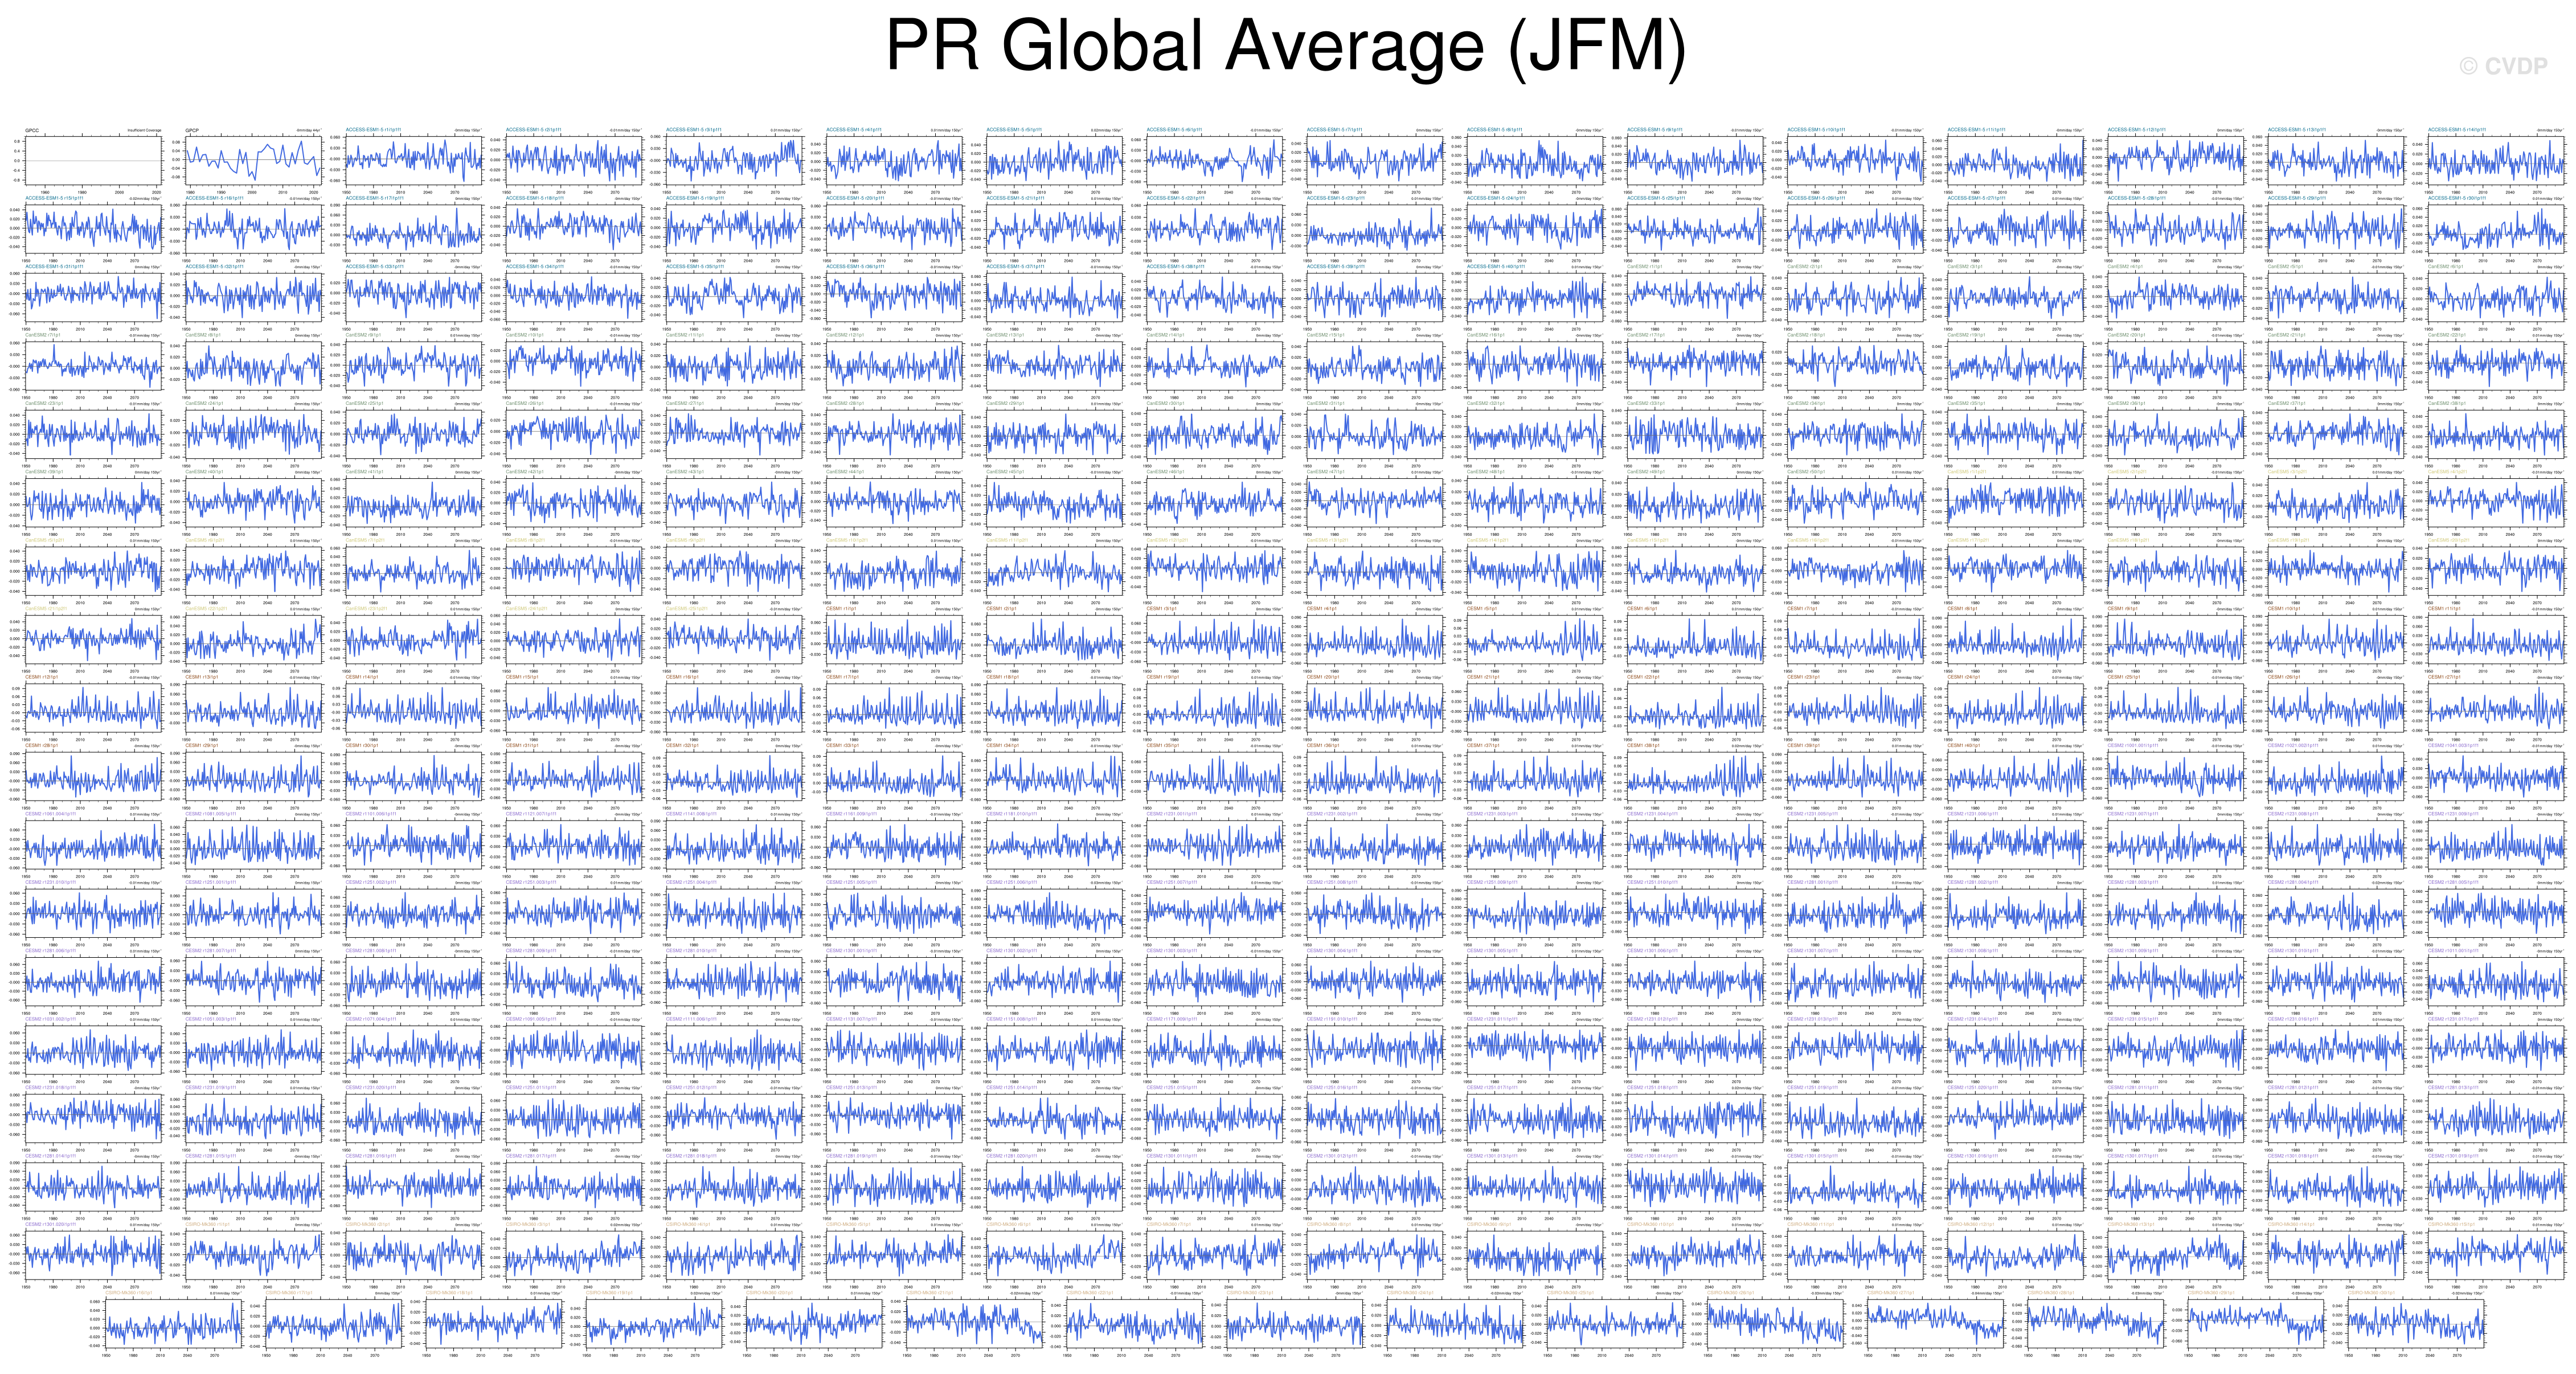
Task: Click the PR Global Average (JFM) heading
Action: click(x=1286, y=46)
